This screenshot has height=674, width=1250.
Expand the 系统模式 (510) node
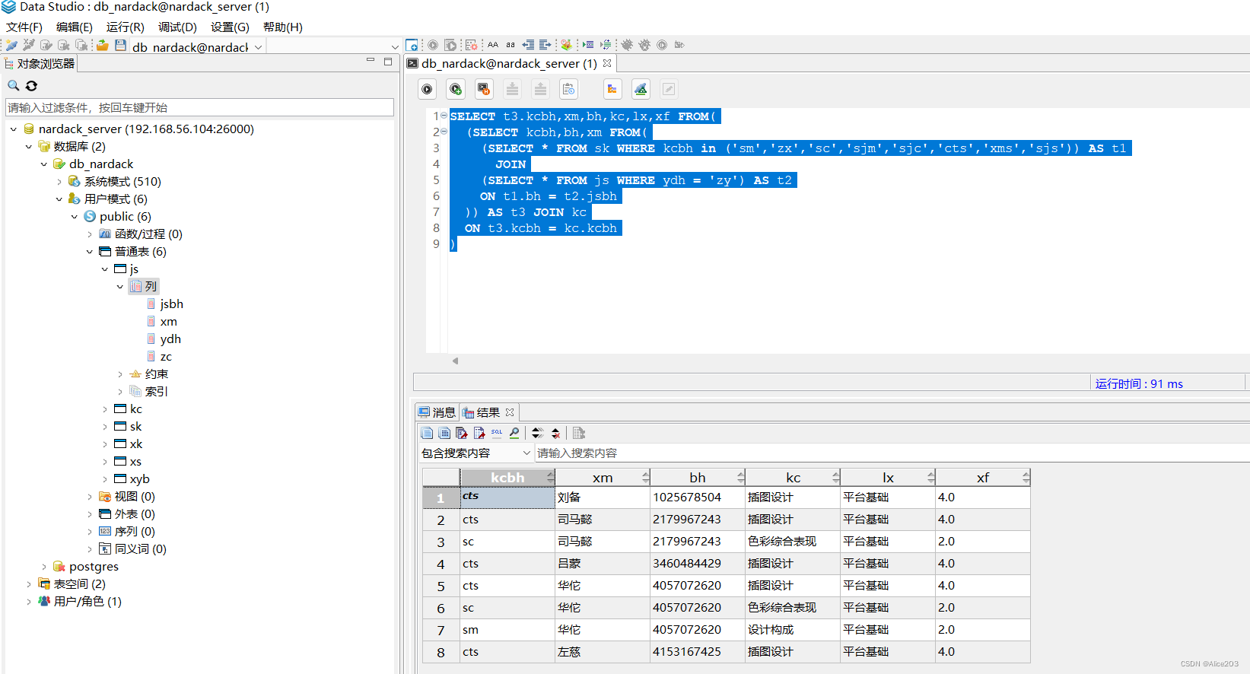pos(59,182)
